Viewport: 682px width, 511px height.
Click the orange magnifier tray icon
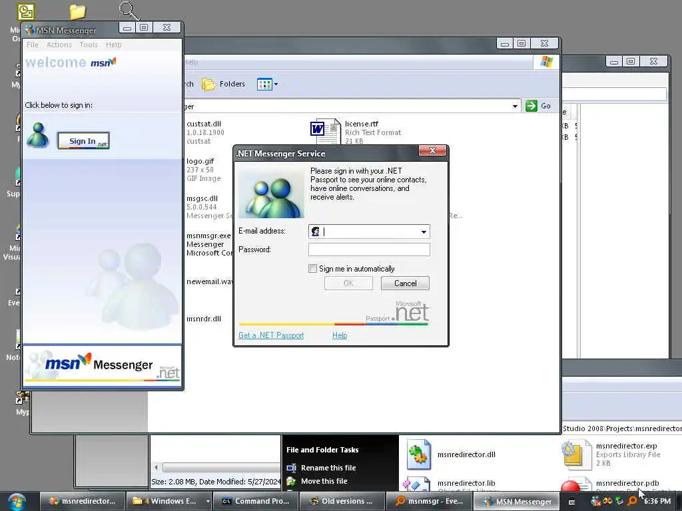point(632,502)
